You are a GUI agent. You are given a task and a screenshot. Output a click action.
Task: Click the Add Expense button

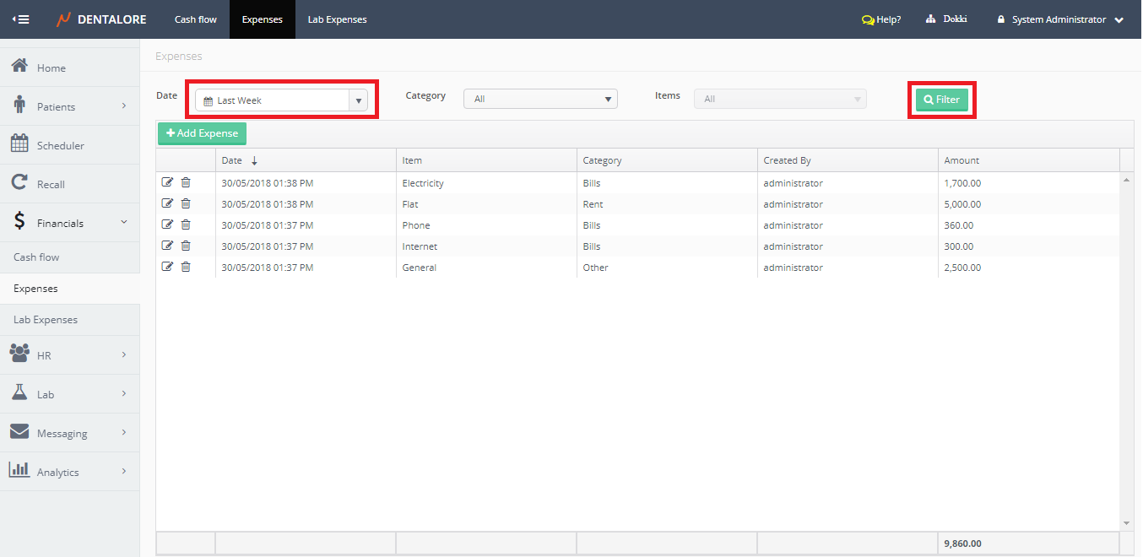[202, 133]
